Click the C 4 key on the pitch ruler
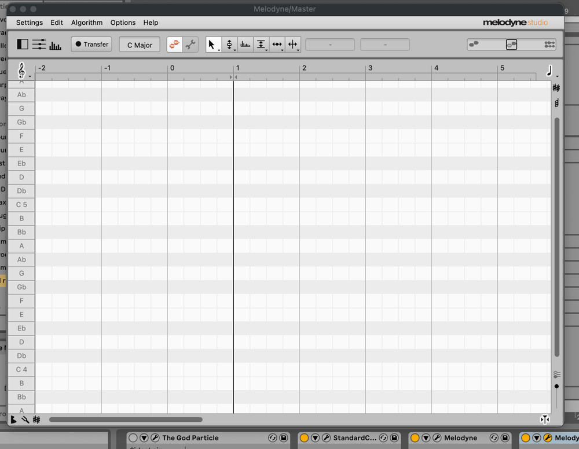 21,369
